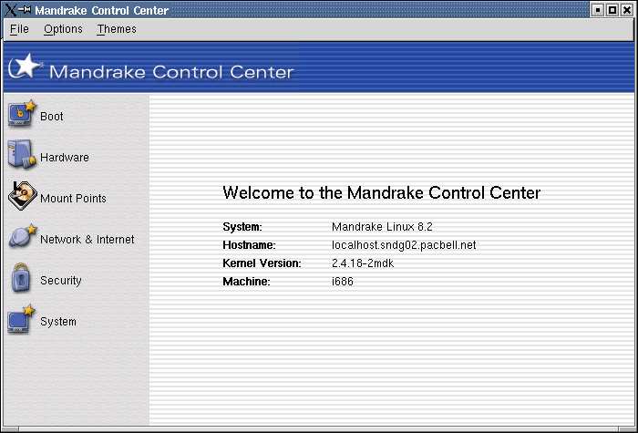Image resolution: width=638 pixels, height=433 pixels.
Task: Click the 'Kernel Version:' field label
Action: point(262,263)
